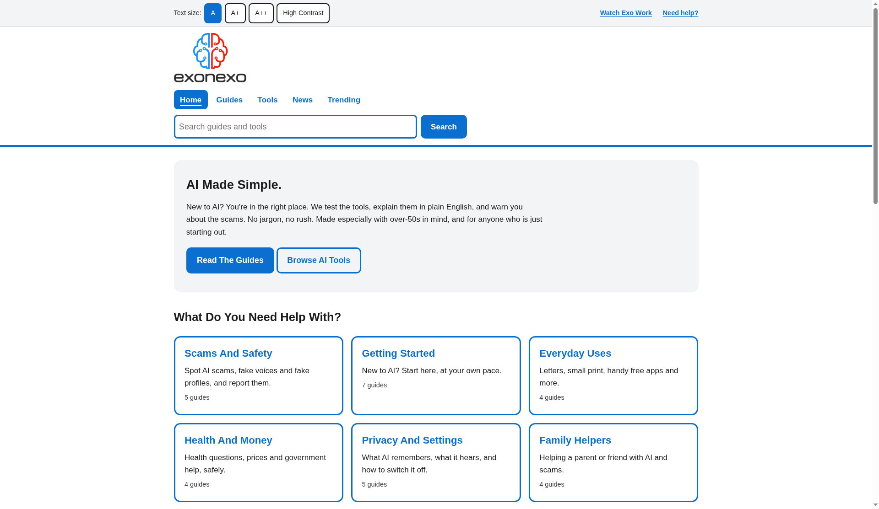The height and width of the screenshot is (509, 879).
Task: Open the Health And Money card
Action: [x=259, y=463]
